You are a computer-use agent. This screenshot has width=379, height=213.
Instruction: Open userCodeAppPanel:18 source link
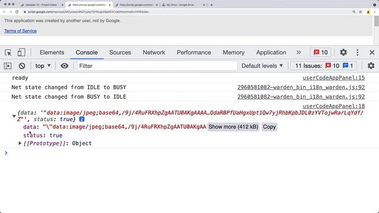tap(333, 106)
